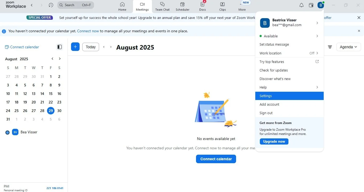Open Try top features external link

pyautogui.click(x=289, y=62)
